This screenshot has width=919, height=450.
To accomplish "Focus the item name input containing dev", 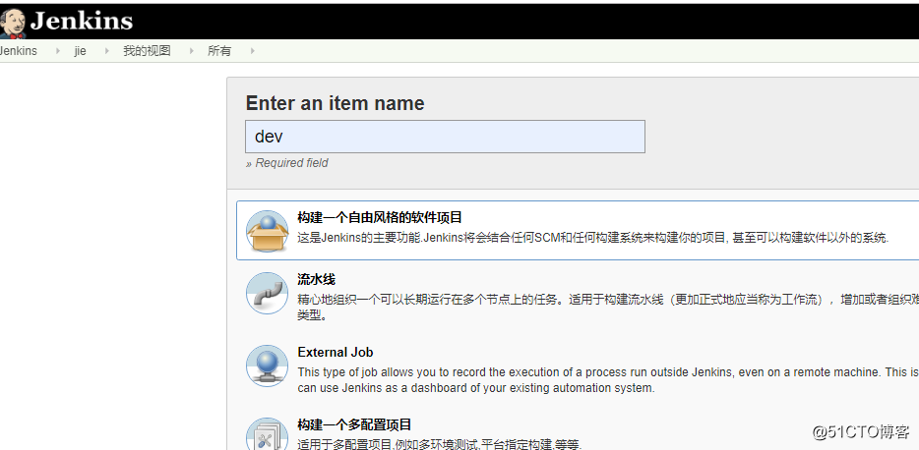I will (445, 137).
